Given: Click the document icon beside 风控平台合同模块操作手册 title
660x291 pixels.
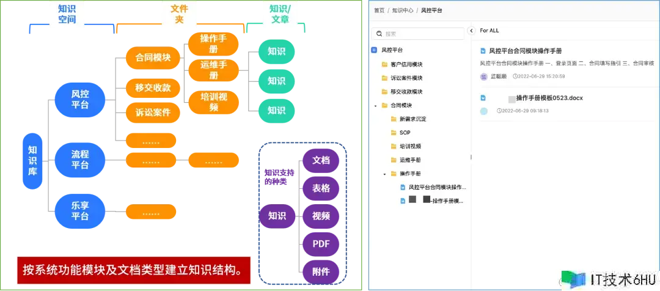Looking at the screenshot, I should coord(483,51).
